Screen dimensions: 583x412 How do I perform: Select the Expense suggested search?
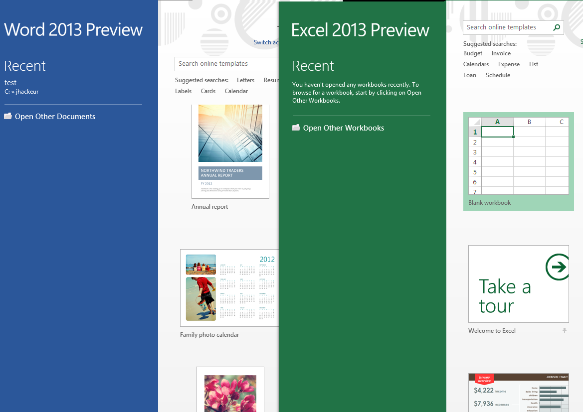click(509, 64)
